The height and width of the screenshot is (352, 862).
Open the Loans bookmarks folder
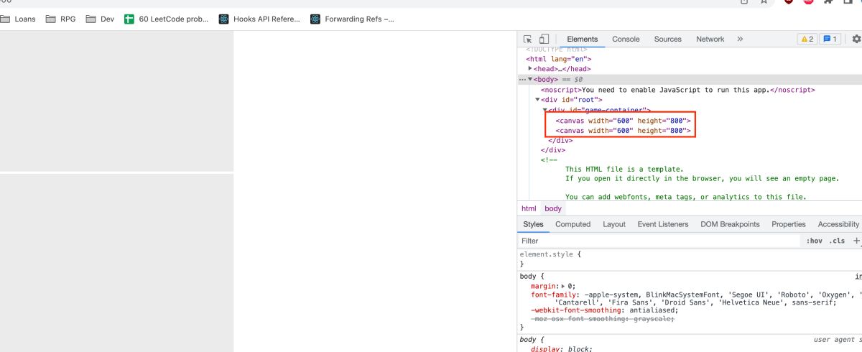point(18,19)
